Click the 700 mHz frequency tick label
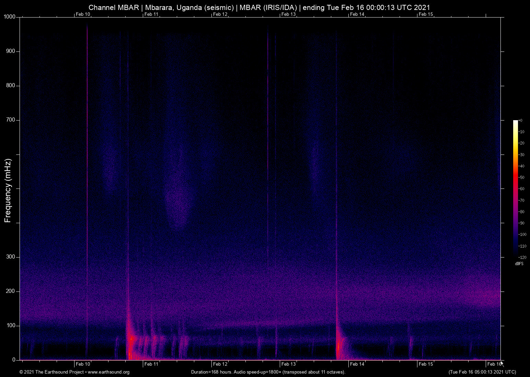This screenshot has height=377, width=530. [11, 120]
